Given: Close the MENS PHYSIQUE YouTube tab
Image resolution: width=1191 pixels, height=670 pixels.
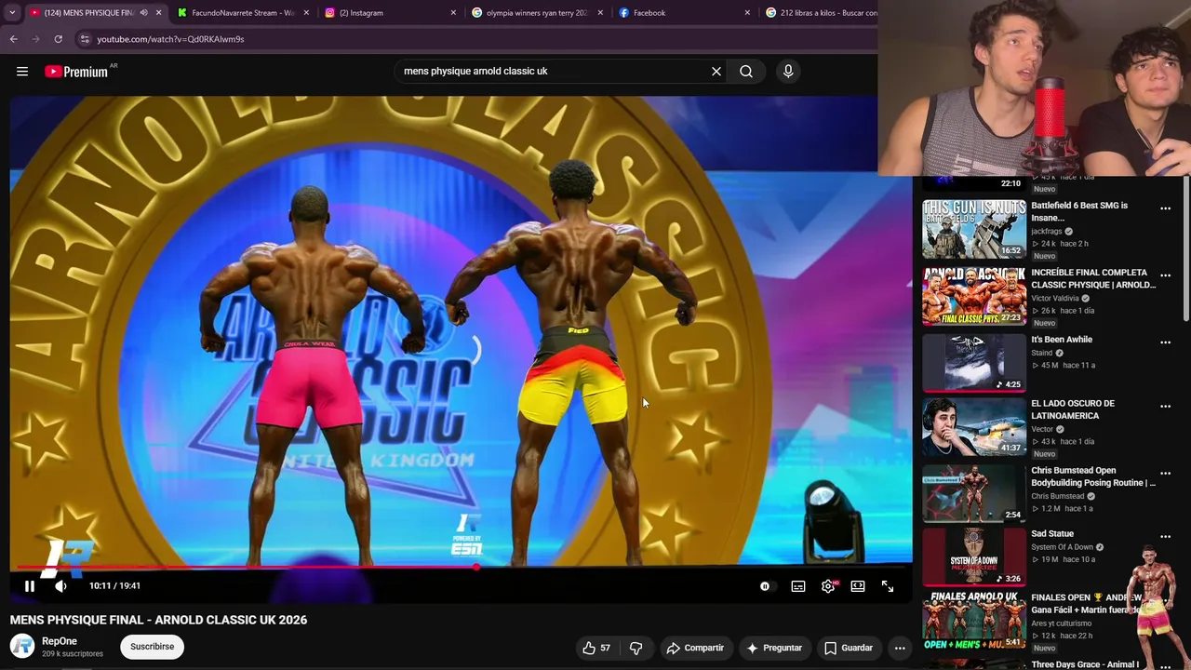Looking at the screenshot, I should click(159, 13).
